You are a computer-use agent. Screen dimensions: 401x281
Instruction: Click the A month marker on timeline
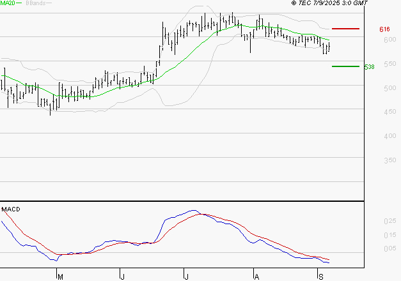(x=256, y=277)
